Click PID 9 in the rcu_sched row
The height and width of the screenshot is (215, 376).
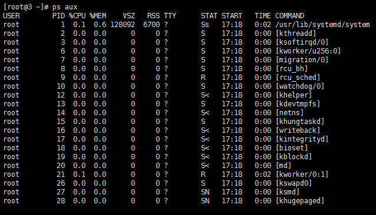click(63, 78)
